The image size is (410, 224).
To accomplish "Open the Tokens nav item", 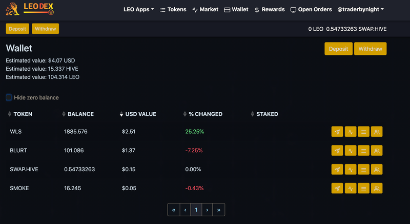I will pyautogui.click(x=173, y=9).
